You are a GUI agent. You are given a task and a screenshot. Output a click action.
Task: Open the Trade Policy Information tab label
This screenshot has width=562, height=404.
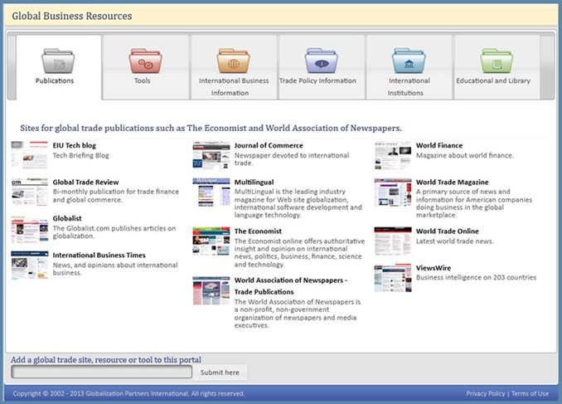pos(317,80)
